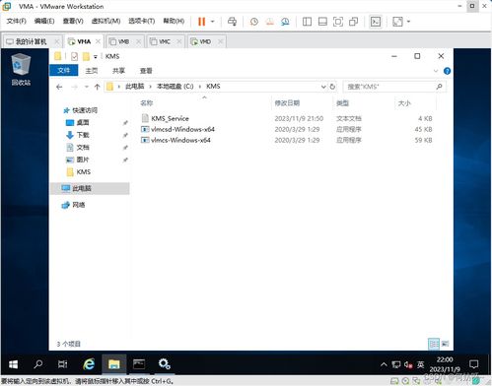The image size is (492, 386).
Task: Open the 帮助(H) menu
Action: point(174,21)
